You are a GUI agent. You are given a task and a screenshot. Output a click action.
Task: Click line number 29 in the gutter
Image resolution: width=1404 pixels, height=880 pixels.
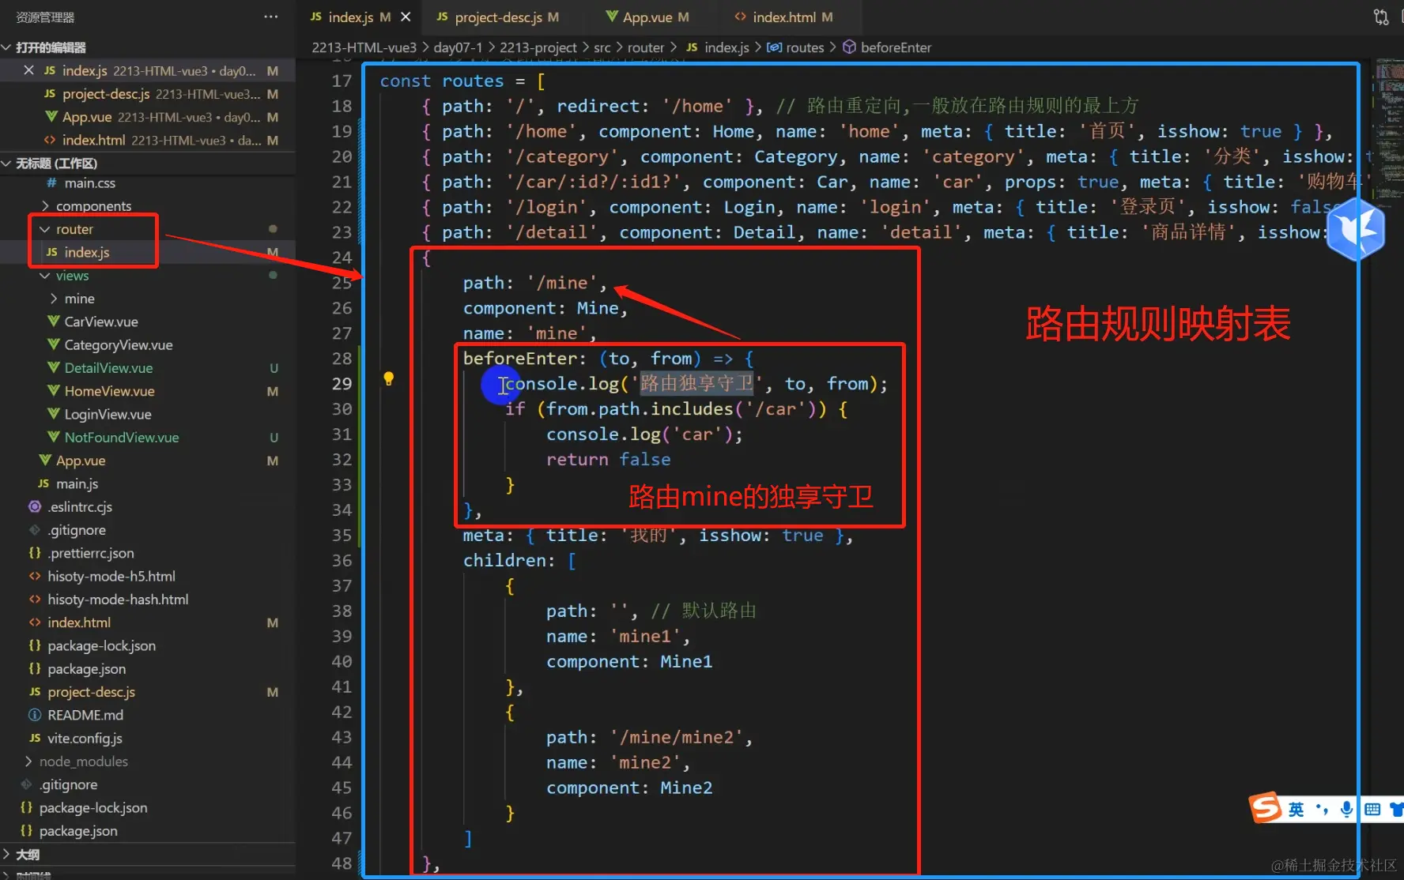point(342,384)
